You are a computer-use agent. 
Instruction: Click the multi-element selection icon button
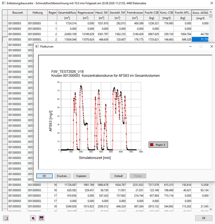click(42, 218)
